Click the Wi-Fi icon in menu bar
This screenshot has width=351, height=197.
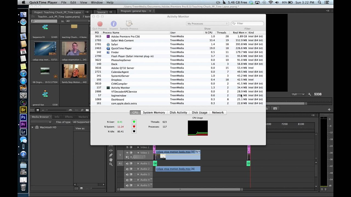(x=271, y=2)
